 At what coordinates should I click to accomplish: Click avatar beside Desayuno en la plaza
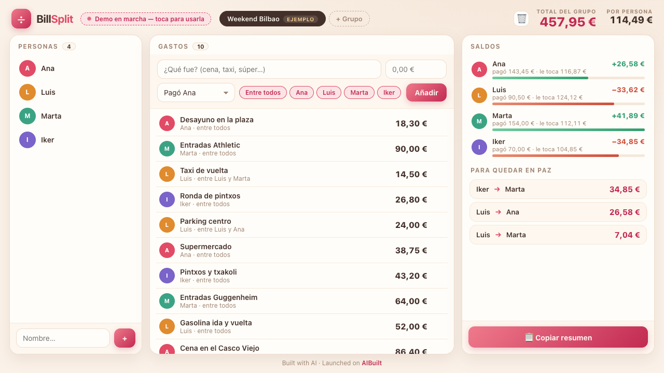point(167,123)
